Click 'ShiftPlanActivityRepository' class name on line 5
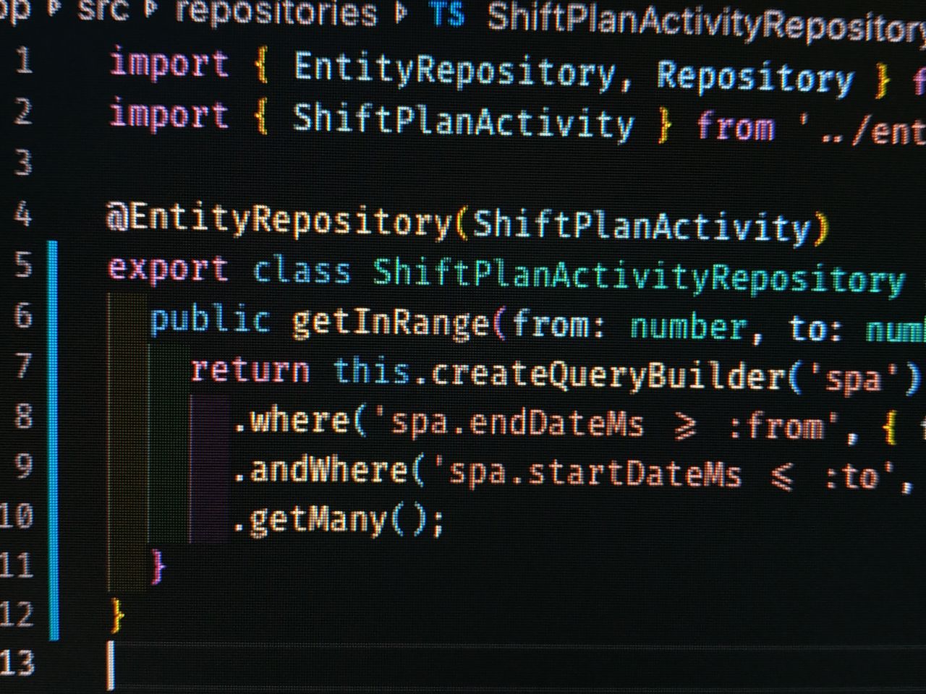926x694 pixels. tap(639, 276)
